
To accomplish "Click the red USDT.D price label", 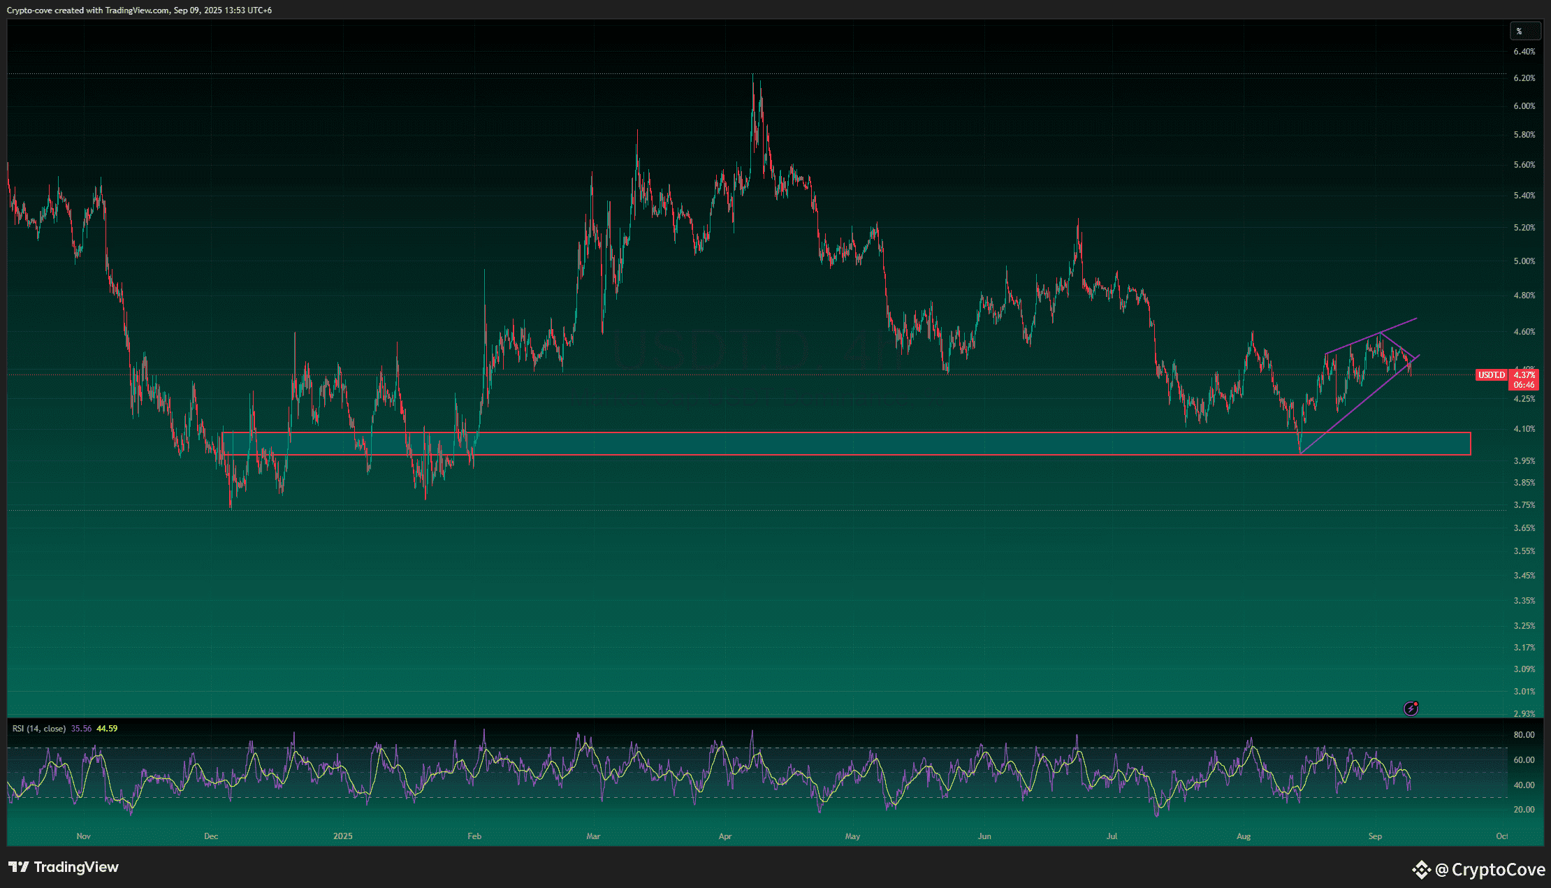I will 1491,375.
